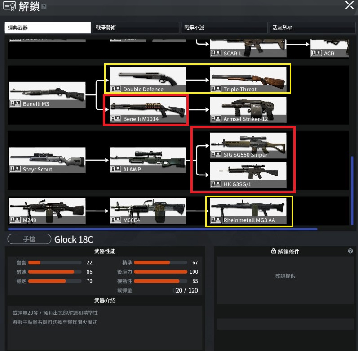Select the Steyr Scout rifle thumbnail
This screenshot has width=358, height=351.
click(x=47, y=160)
